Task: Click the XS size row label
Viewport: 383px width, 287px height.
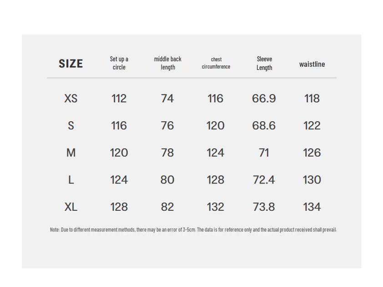Action: [71, 99]
